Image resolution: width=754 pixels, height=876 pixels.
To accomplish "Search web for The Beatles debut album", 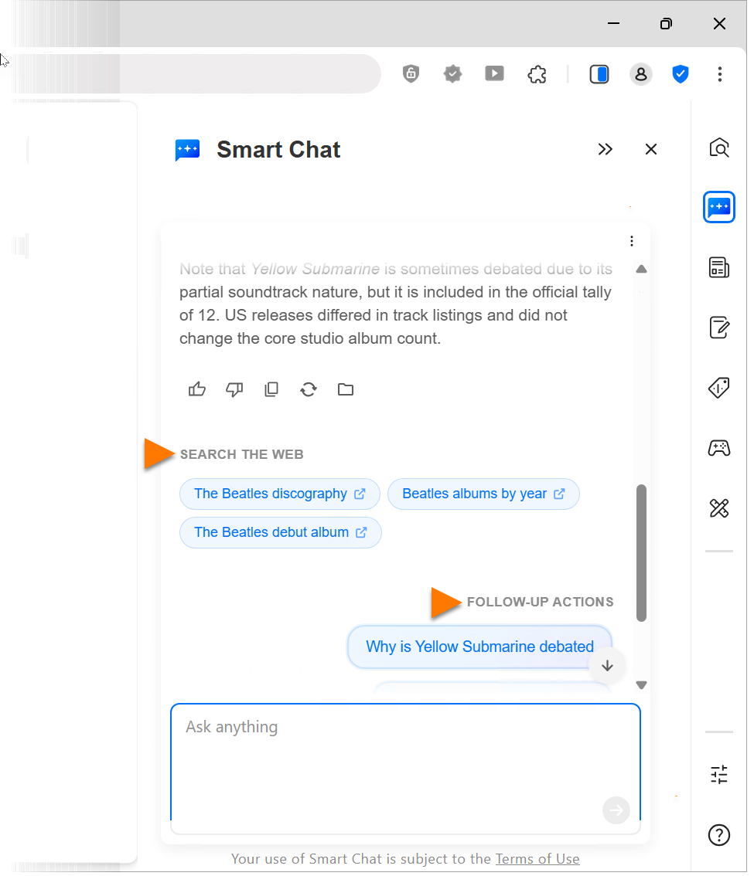I will (280, 532).
